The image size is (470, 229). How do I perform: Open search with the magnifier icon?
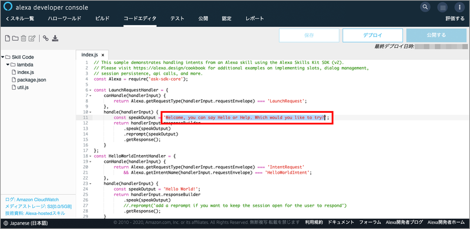[425, 7]
